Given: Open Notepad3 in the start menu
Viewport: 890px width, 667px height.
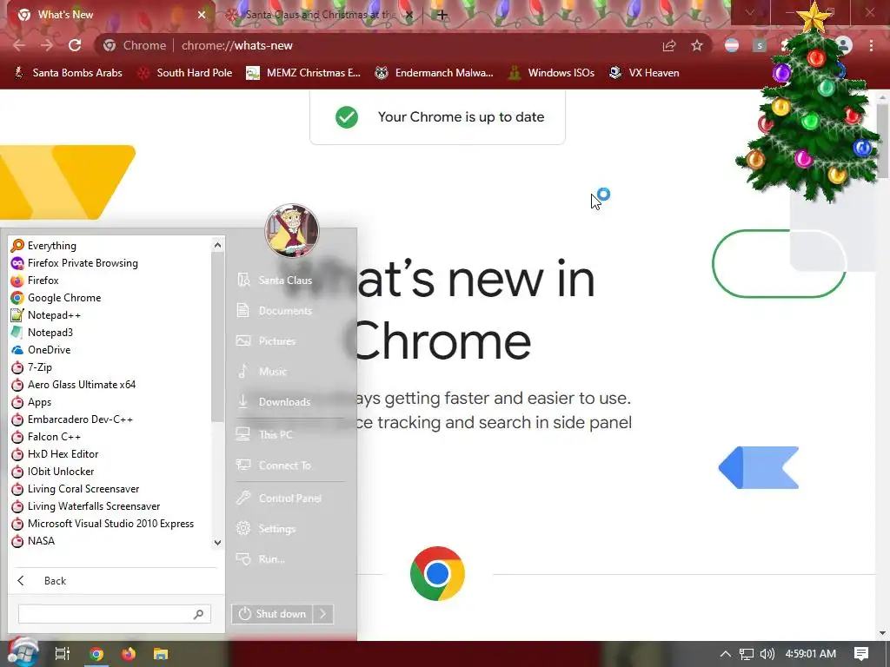Looking at the screenshot, I should pos(110,333).
